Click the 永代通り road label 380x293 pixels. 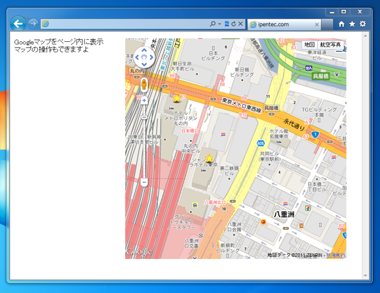pyautogui.click(x=294, y=124)
